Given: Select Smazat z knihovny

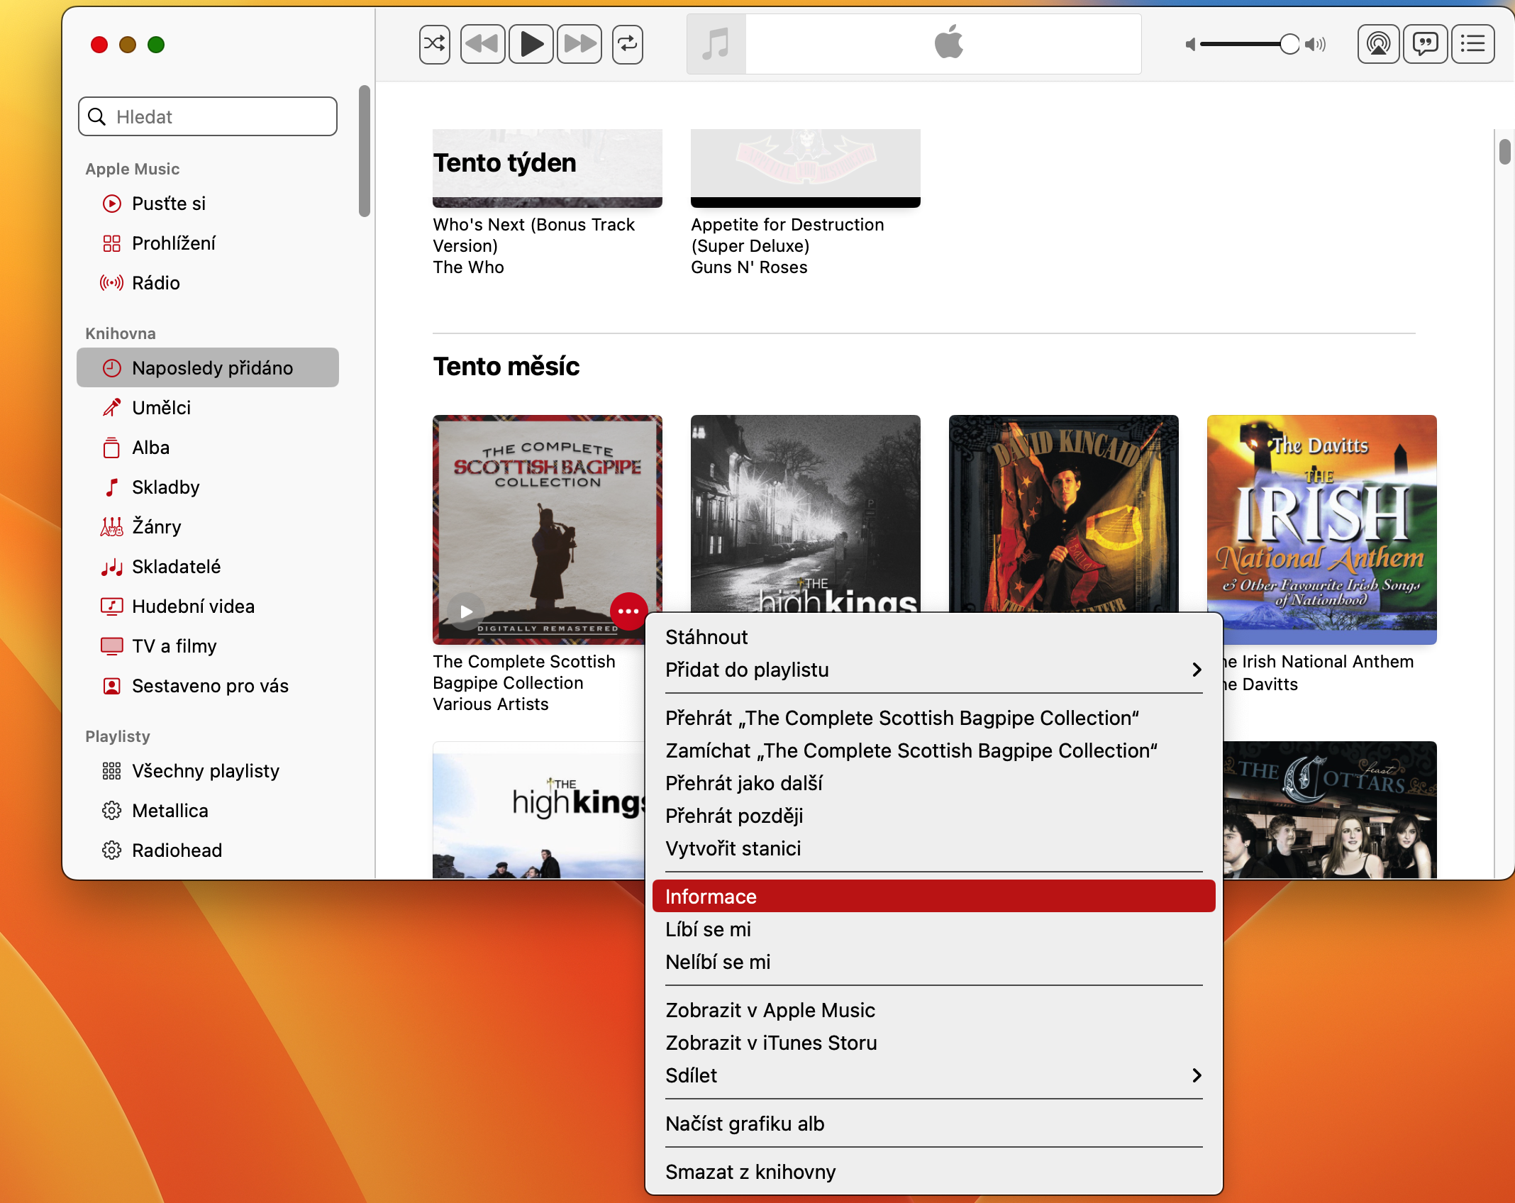Looking at the screenshot, I should click(x=750, y=1171).
